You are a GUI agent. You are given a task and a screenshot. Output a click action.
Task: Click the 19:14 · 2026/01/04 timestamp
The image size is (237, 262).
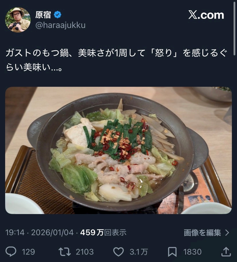(39, 233)
